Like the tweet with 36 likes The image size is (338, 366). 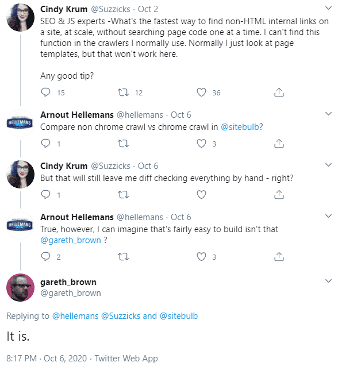point(201,92)
